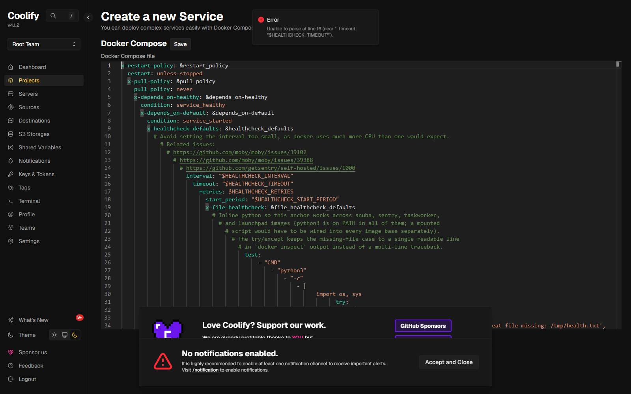Viewport: 631px width, 394px height.
Task: Click the search magnifier icon
Action: click(53, 16)
